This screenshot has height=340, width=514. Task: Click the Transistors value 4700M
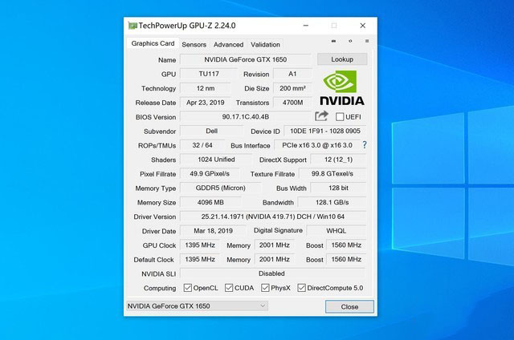coord(292,103)
